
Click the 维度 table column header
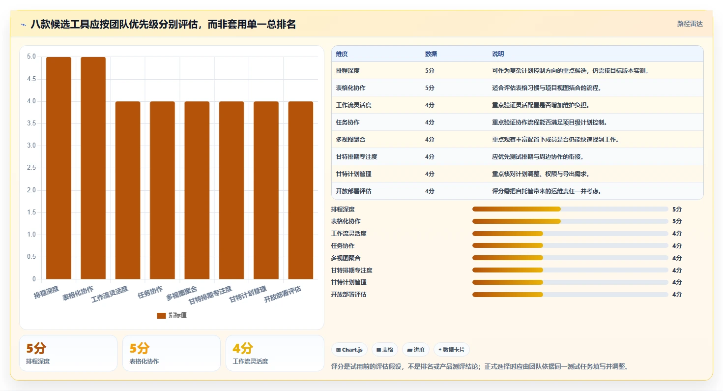tap(342, 54)
